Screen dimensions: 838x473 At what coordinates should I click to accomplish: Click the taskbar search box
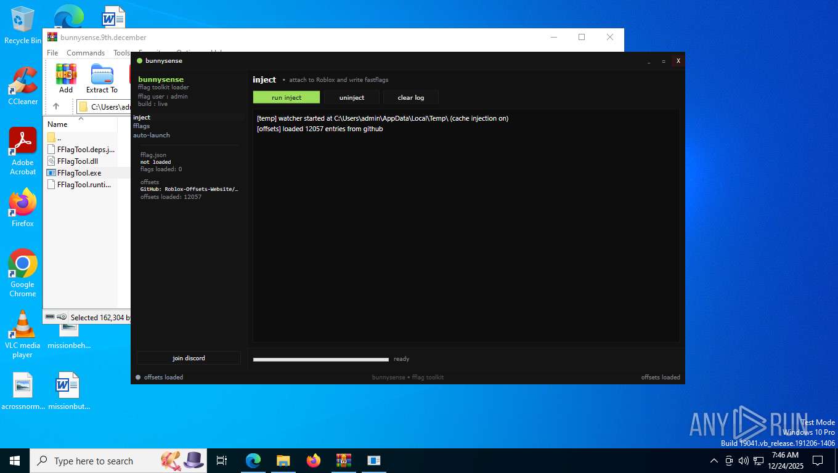click(118, 461)
